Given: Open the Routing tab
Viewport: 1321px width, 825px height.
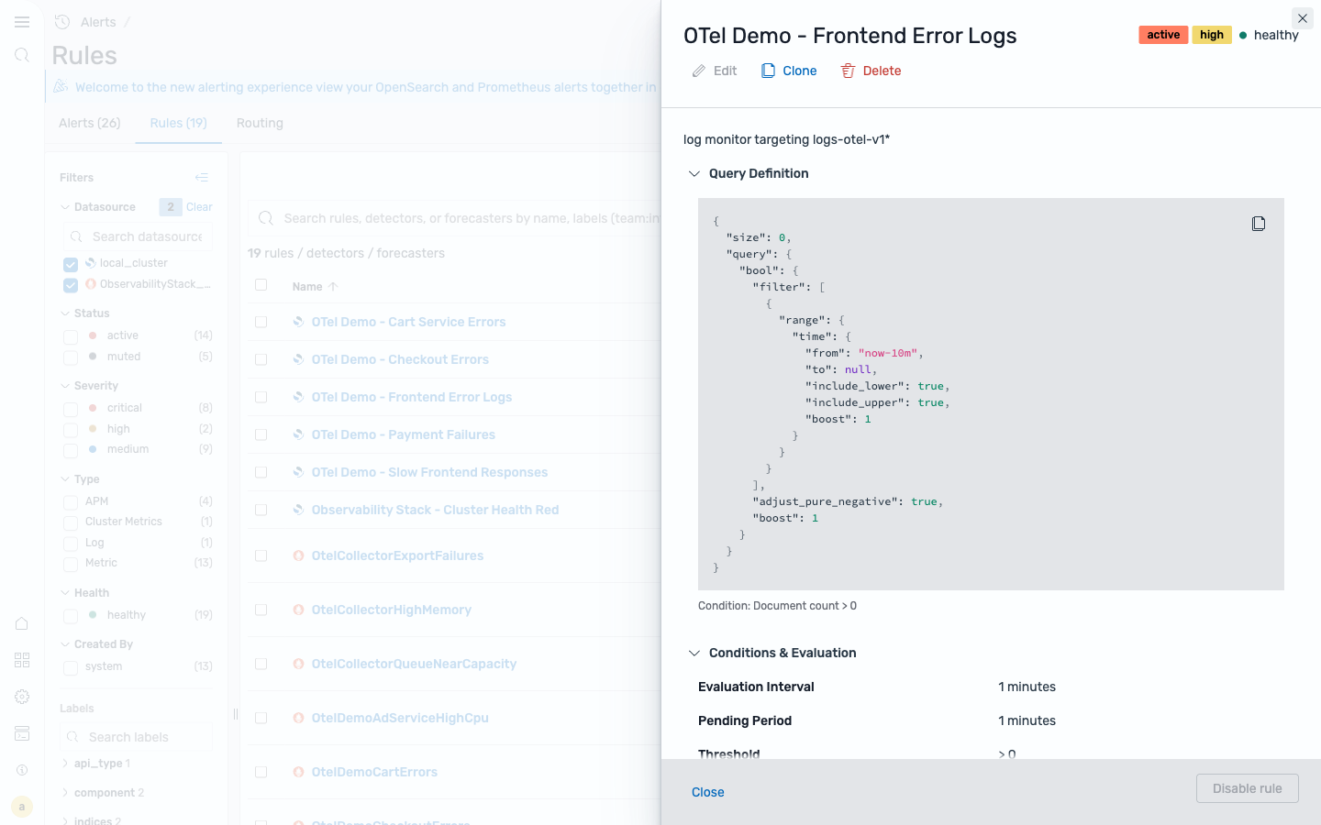Looking at the screenshot, I should pyautogui.click(x=260, y=123).
